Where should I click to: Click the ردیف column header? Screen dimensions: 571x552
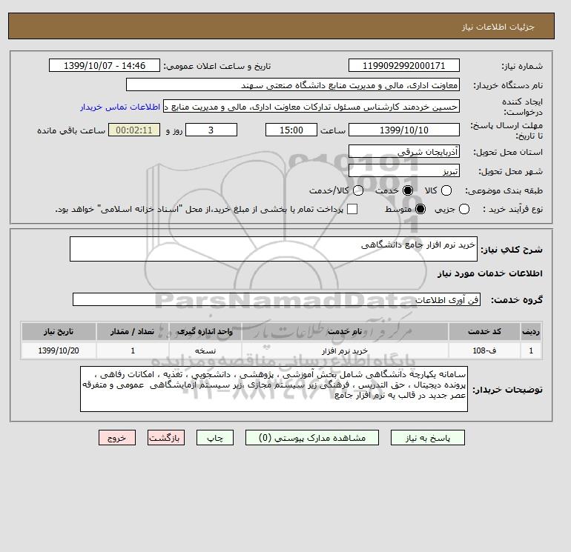click(531, 331)
